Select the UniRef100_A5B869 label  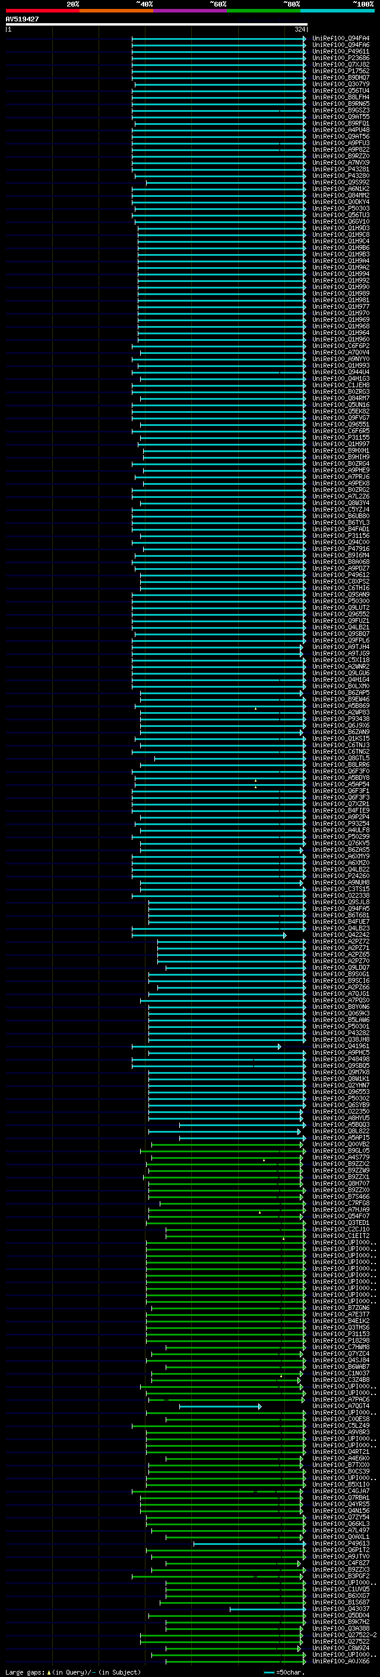(x=341, y=706)
